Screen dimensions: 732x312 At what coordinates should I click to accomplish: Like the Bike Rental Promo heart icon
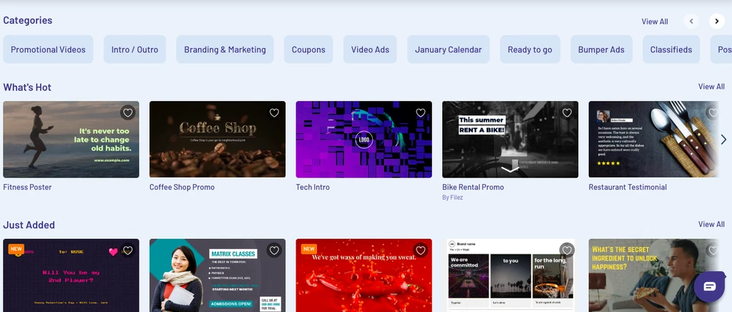click(x=567, y=112)
